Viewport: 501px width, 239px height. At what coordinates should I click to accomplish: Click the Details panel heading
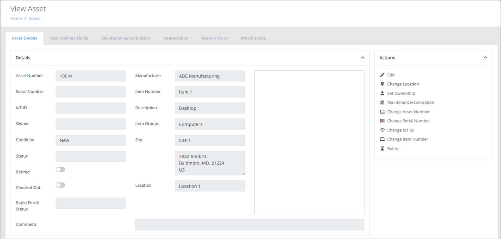pyautogui.click(x=23, y=58)
